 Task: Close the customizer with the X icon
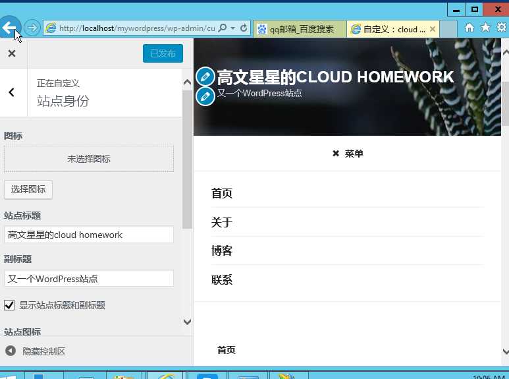click(12, 53)
